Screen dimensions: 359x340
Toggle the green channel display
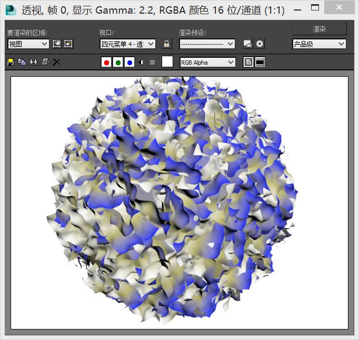tap(118, 62)
